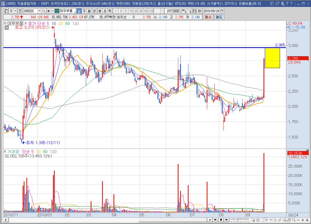Adjust the bottom chart zoom slider
The width and height of the screenshot is (311, 224).
(x=239, y=220)
